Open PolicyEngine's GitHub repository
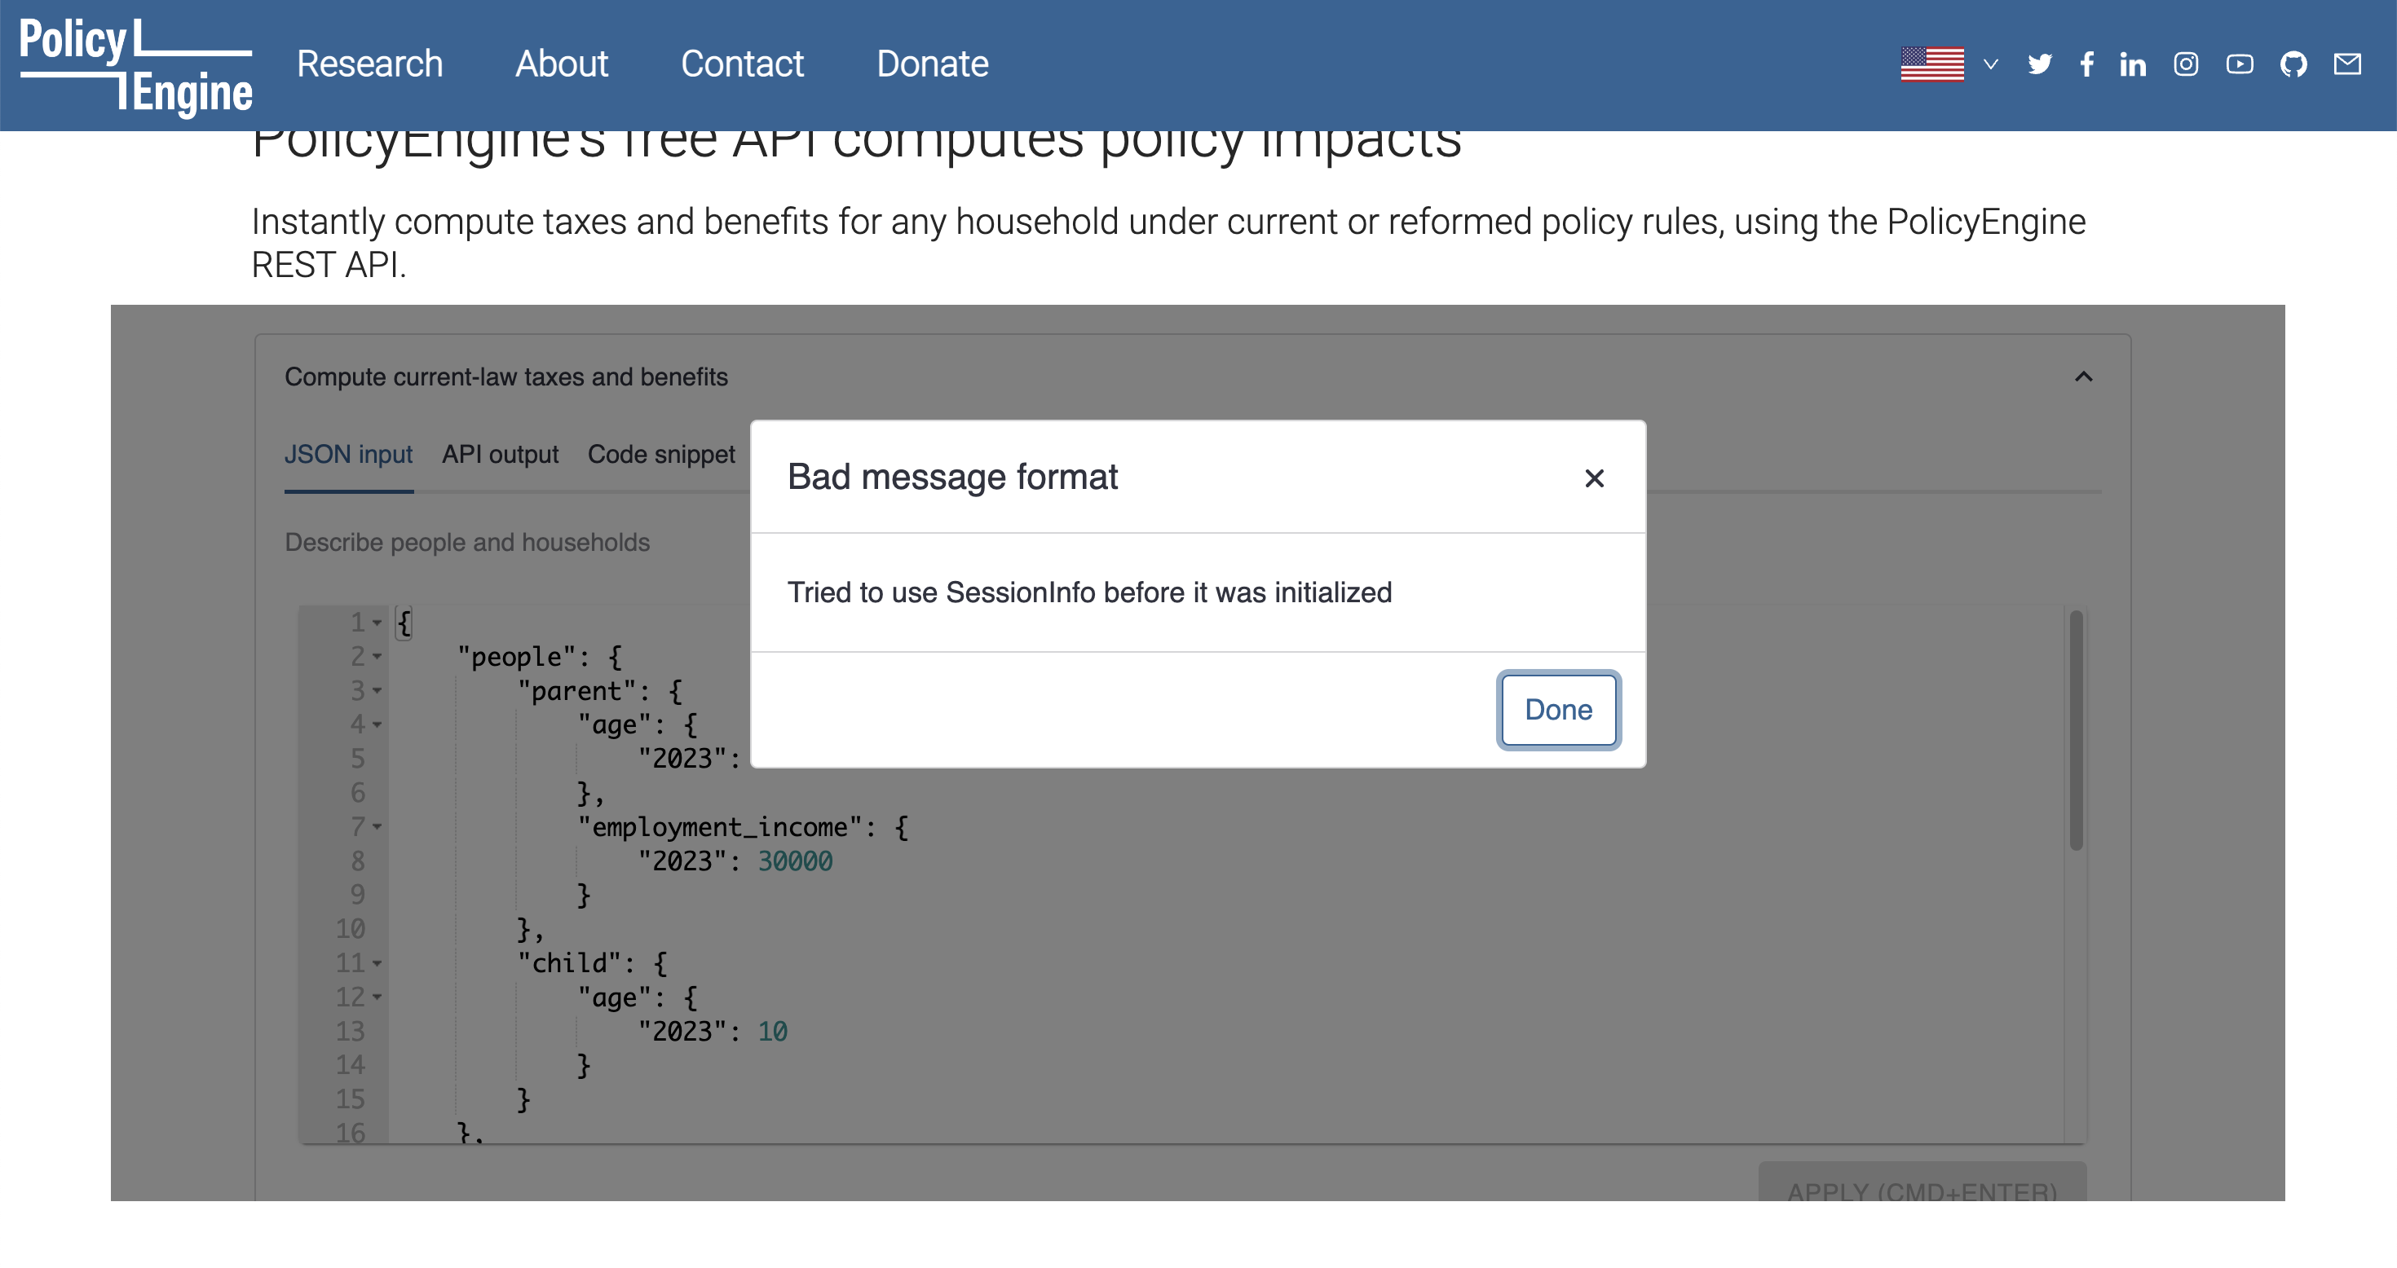This screenshot has width=2397, height=1268. 2294,64
